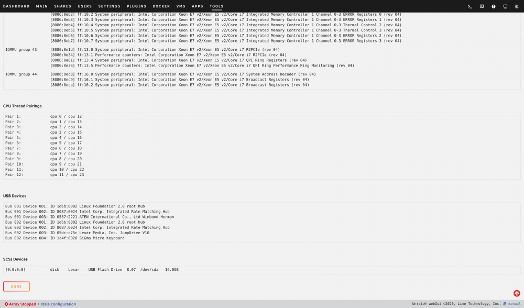This screenshot has height=308, width=524.
Task: Click the red Array Stopped status icon
Action: tap(6, 304)
